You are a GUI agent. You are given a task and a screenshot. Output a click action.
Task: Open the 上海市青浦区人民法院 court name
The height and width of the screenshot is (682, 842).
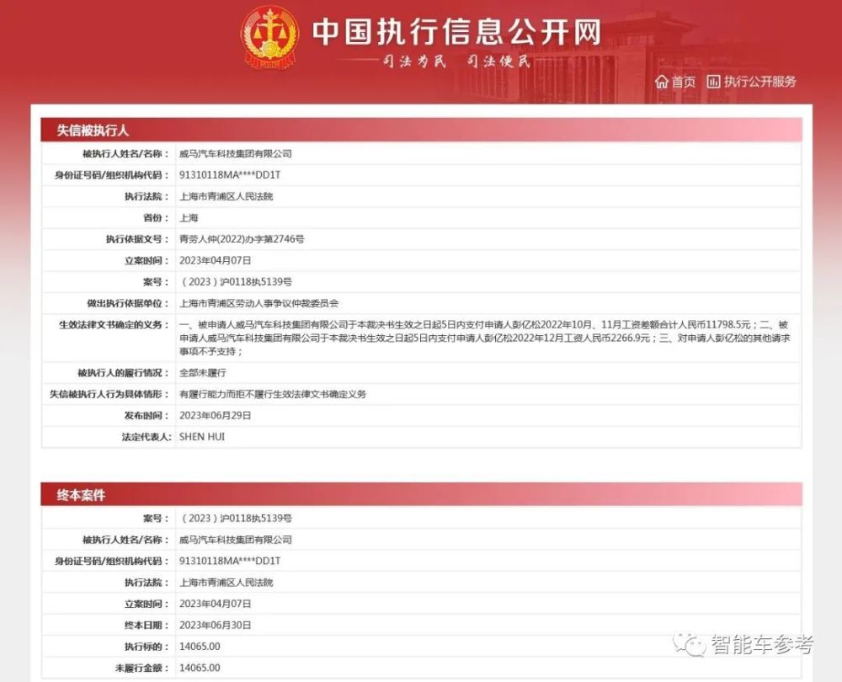pos(223,195)
